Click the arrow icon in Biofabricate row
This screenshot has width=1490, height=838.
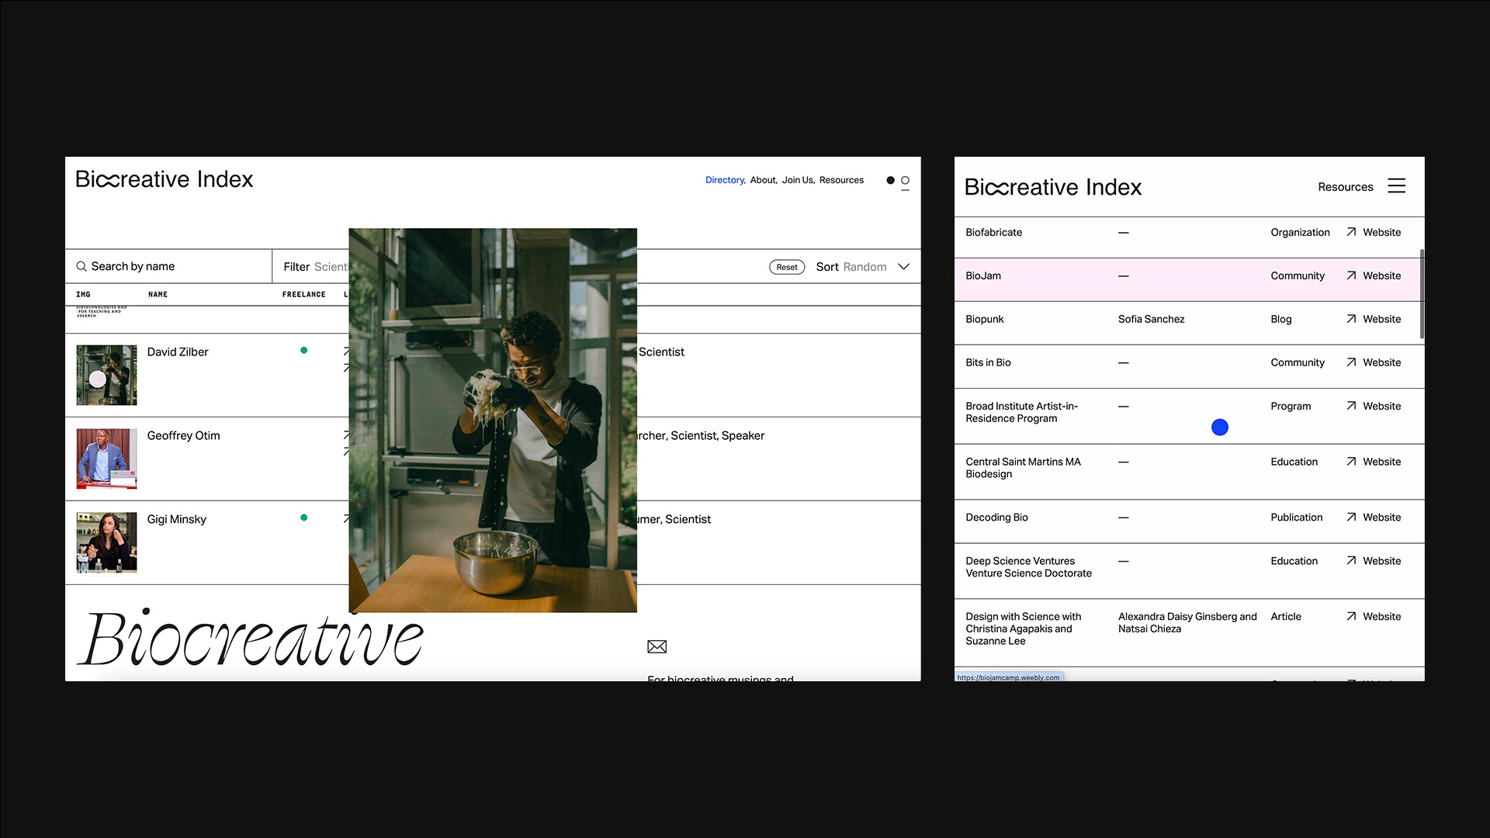pyautogui.click(x=1351, y=232)
